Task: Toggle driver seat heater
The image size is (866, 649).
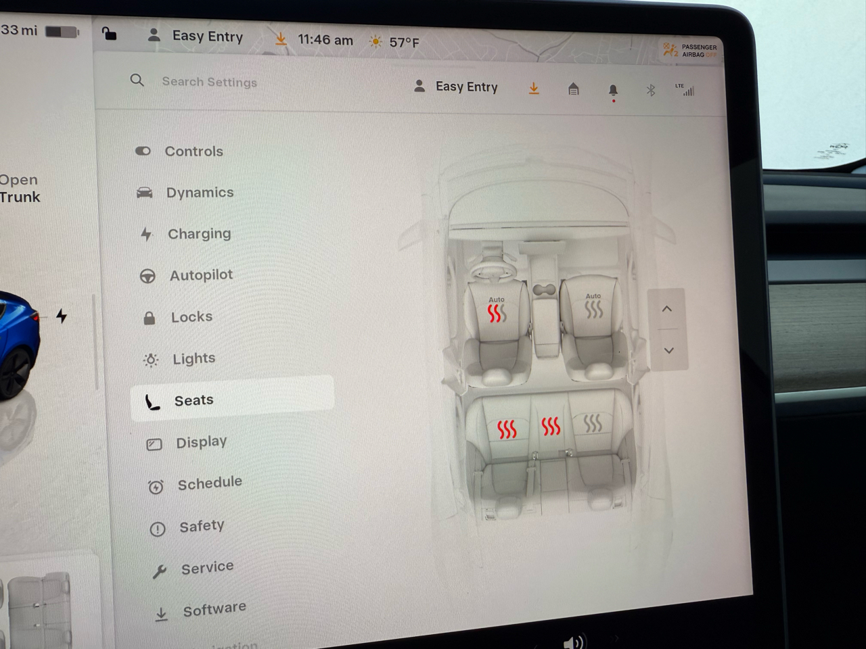Action: (x=497, y=312)
